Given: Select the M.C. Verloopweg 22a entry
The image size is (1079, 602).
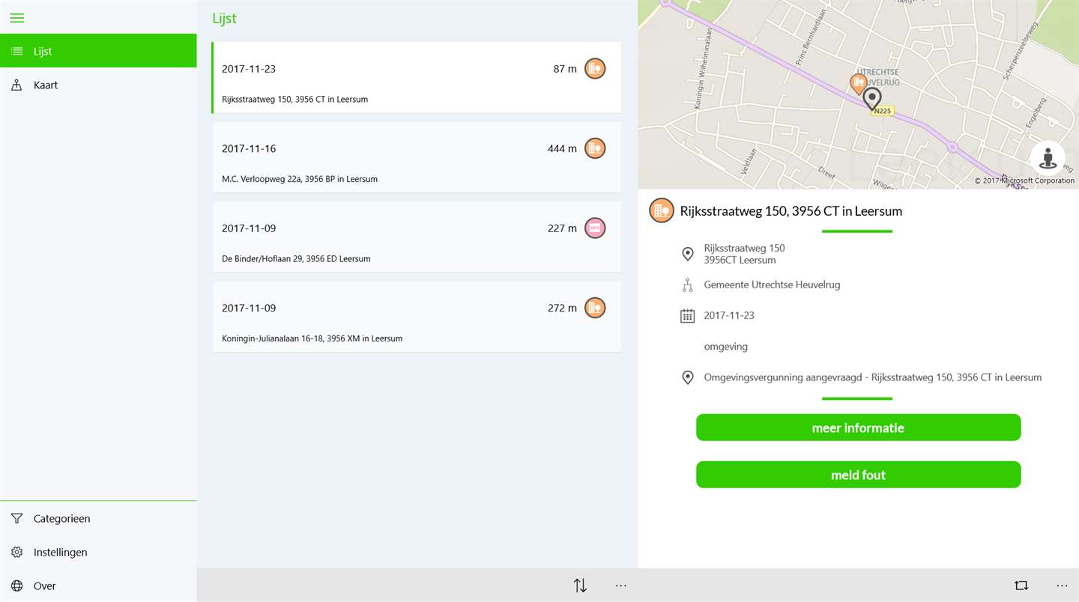Looking at the screenshot, I should [x=417, y=157].
